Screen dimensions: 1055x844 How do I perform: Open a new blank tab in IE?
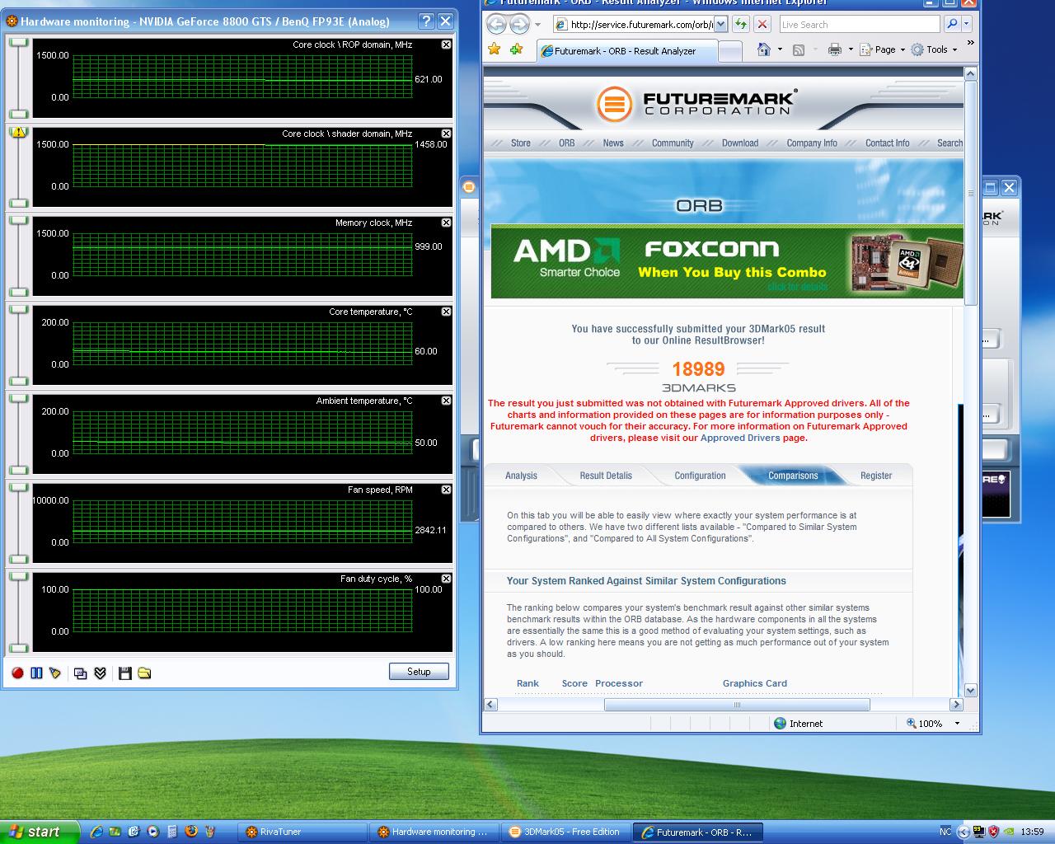730,52
